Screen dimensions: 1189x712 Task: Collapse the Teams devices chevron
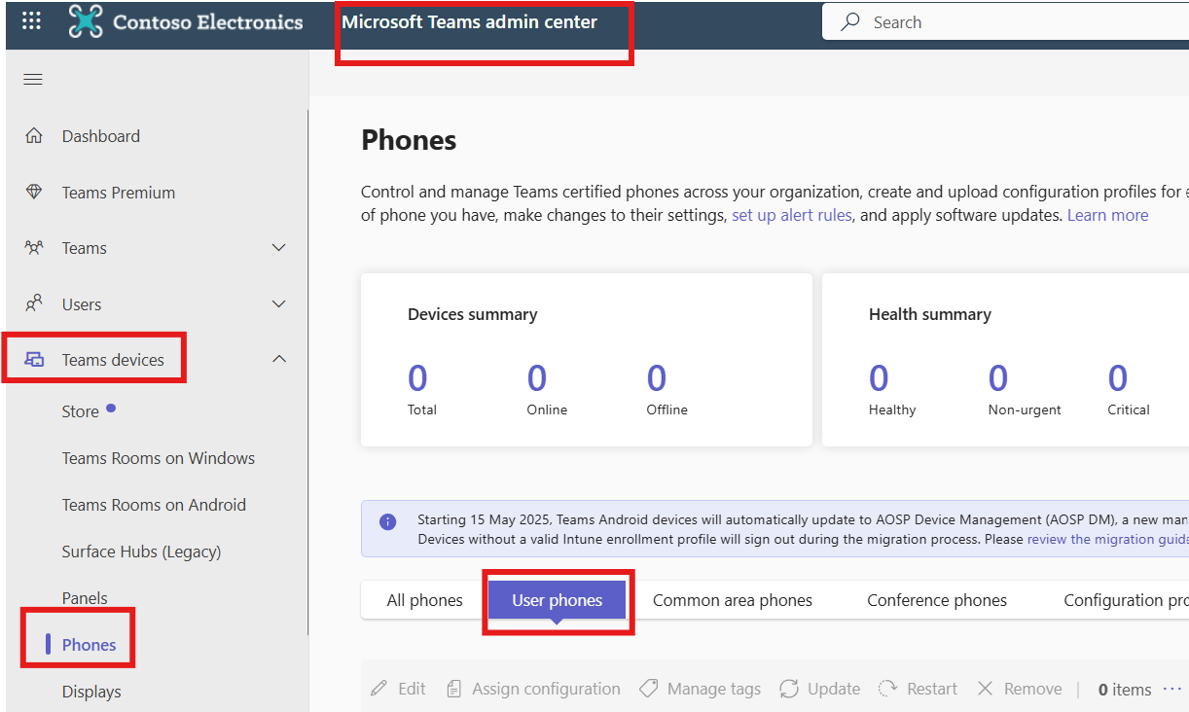tap(279, 360)
